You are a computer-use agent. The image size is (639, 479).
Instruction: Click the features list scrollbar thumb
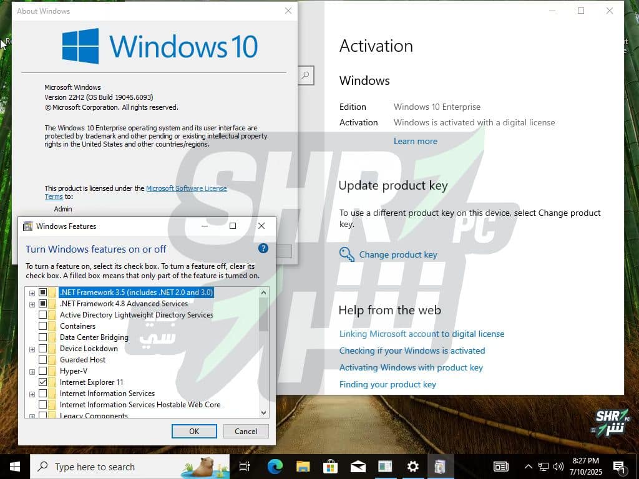264,314
